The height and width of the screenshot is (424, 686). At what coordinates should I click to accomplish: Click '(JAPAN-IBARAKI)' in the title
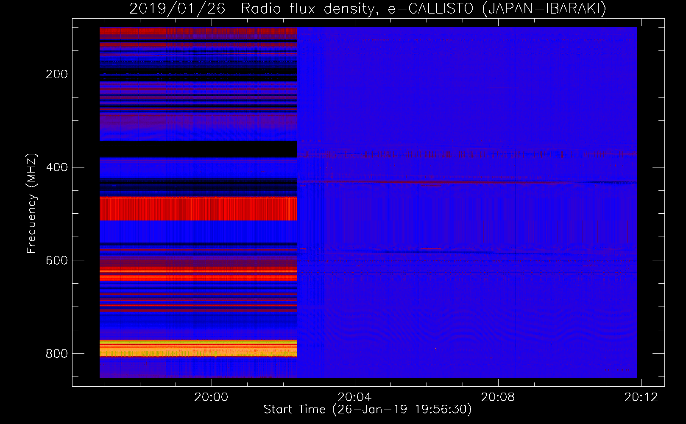pyautogui.click(x=544, y=8)
